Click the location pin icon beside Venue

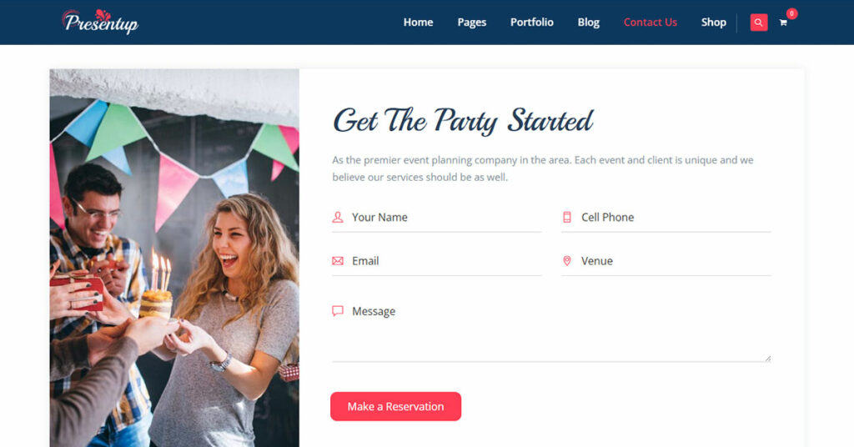(x=567, y=261)
